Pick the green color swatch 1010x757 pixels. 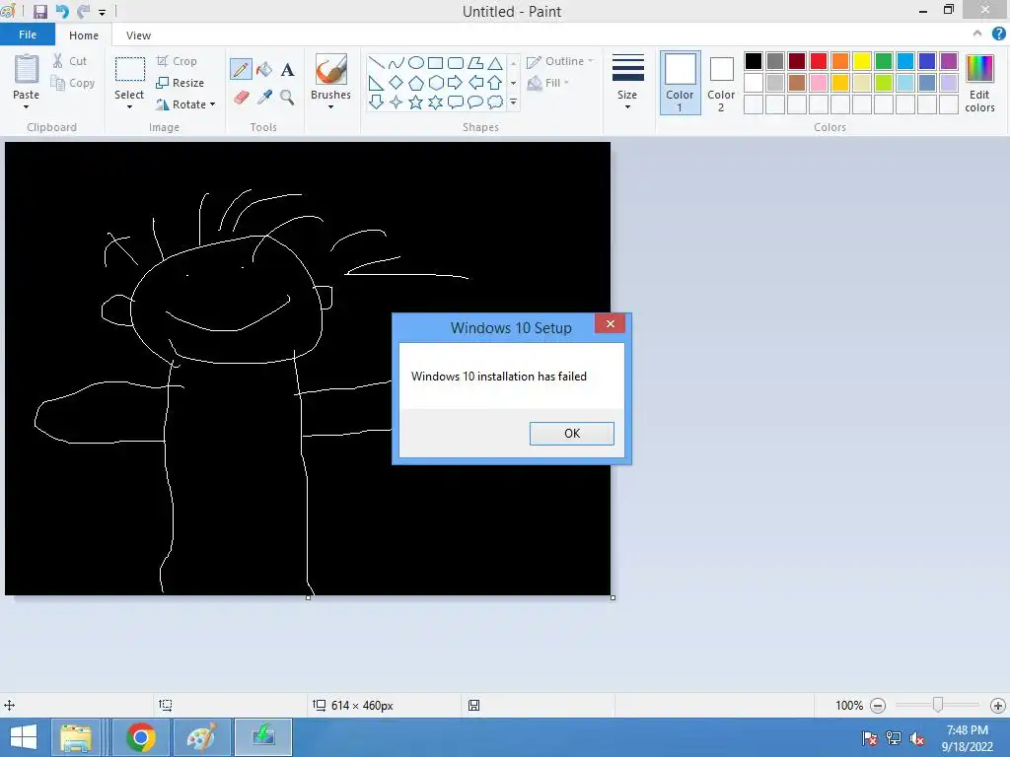click(884, 61)
